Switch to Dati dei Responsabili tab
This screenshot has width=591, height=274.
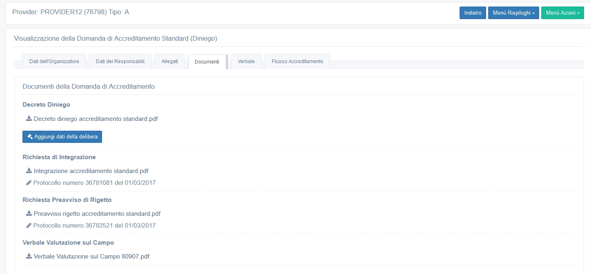click(x=120, y=61)
